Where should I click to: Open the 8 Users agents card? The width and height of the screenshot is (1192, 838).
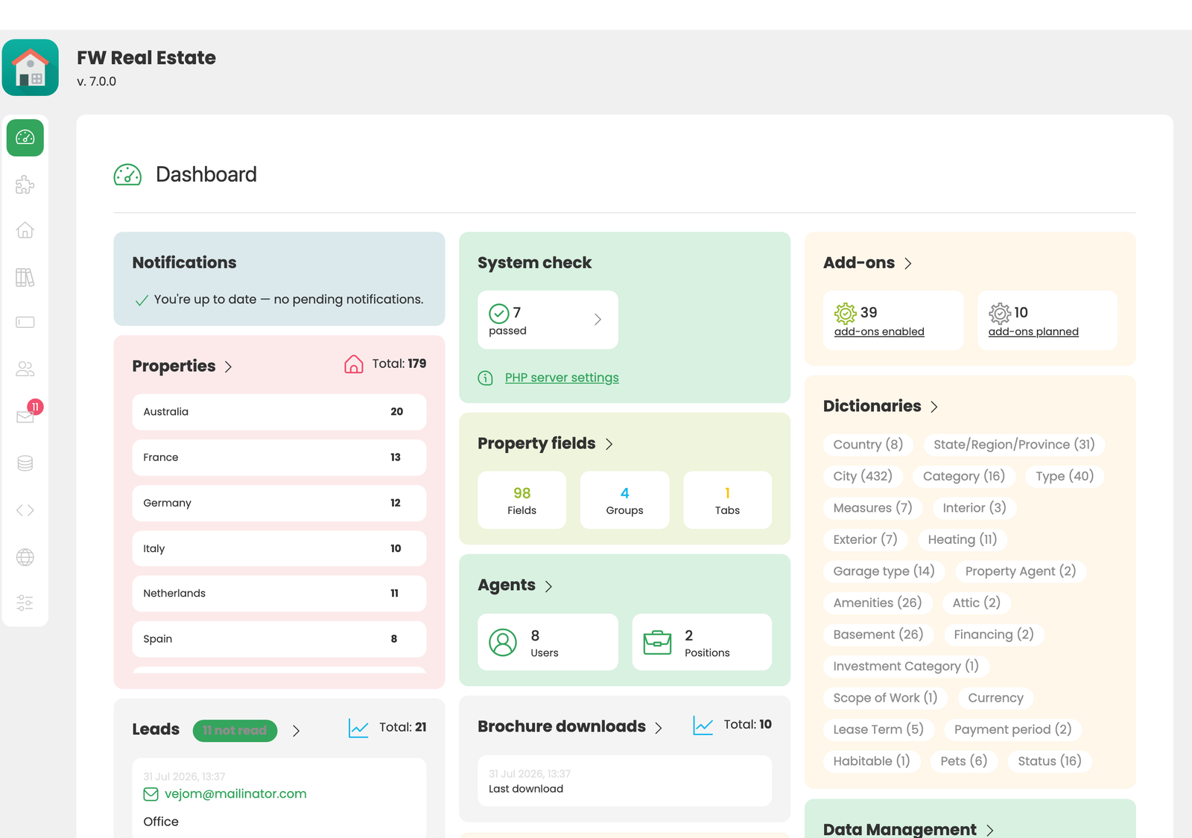[x=548, y=642]
